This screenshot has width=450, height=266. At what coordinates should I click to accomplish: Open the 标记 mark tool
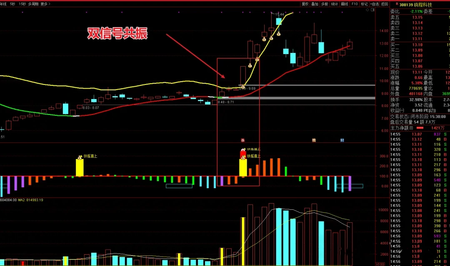pyautogui.click(x=364, y=4)
